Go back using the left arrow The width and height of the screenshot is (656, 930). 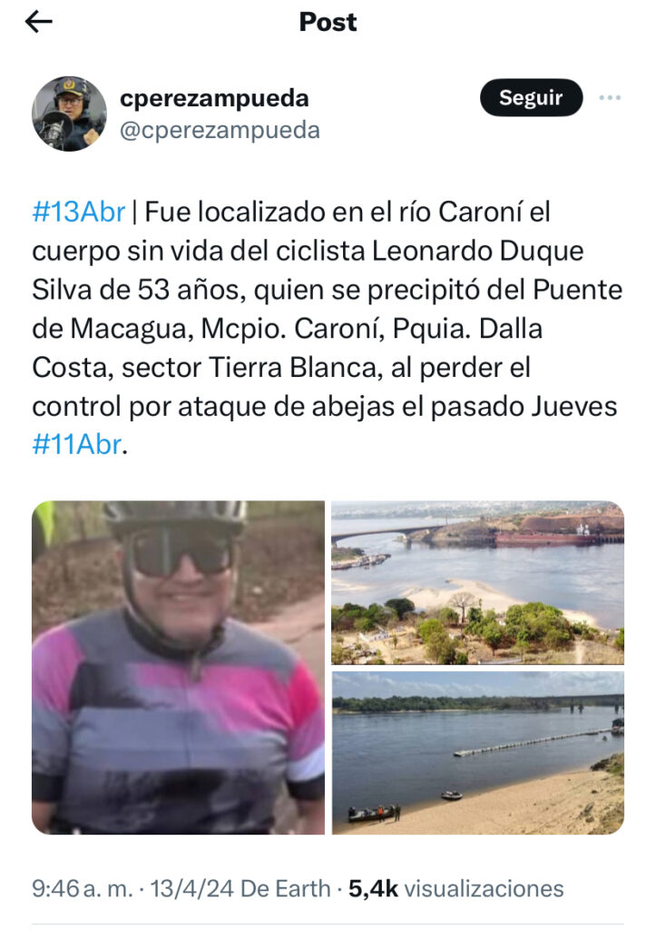(38, 22)
